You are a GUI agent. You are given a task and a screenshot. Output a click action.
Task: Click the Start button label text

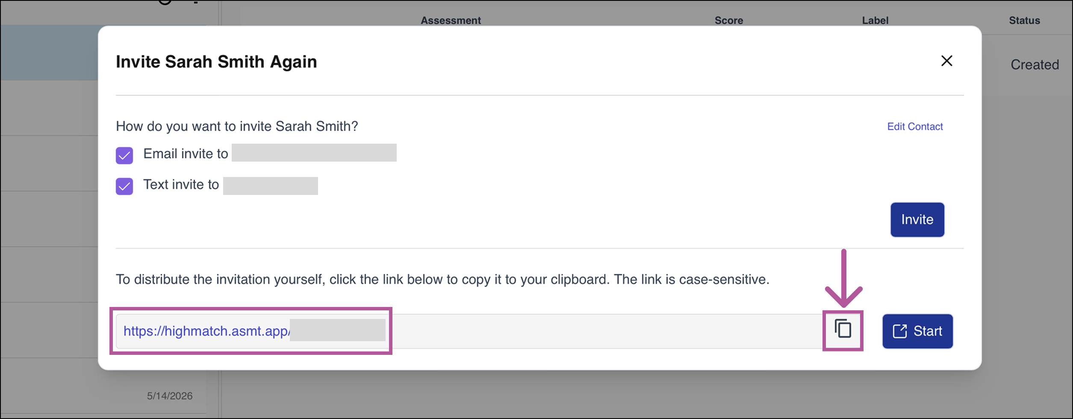pos(928,331)
